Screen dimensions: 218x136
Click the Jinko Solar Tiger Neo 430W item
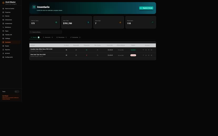click(x=38, y=55)
